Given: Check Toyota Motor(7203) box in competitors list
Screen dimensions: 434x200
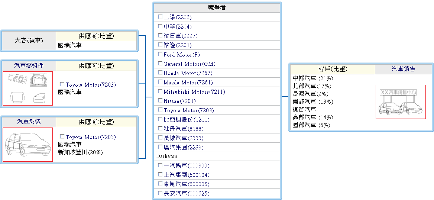Looking at the screenshot, I should click(x=160, y=110).
